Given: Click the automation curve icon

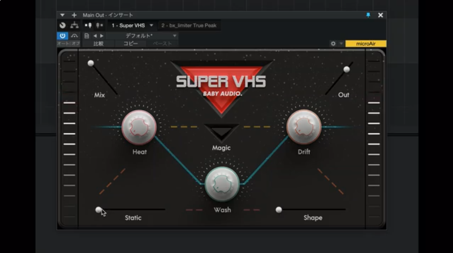Looking at the screenshot, I should [75, 36].
